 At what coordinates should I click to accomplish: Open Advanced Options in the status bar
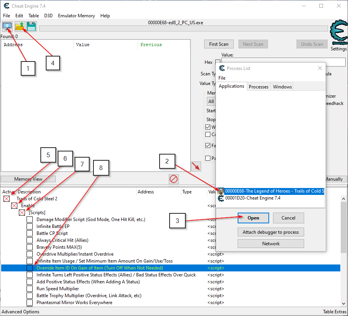[20, 312]
